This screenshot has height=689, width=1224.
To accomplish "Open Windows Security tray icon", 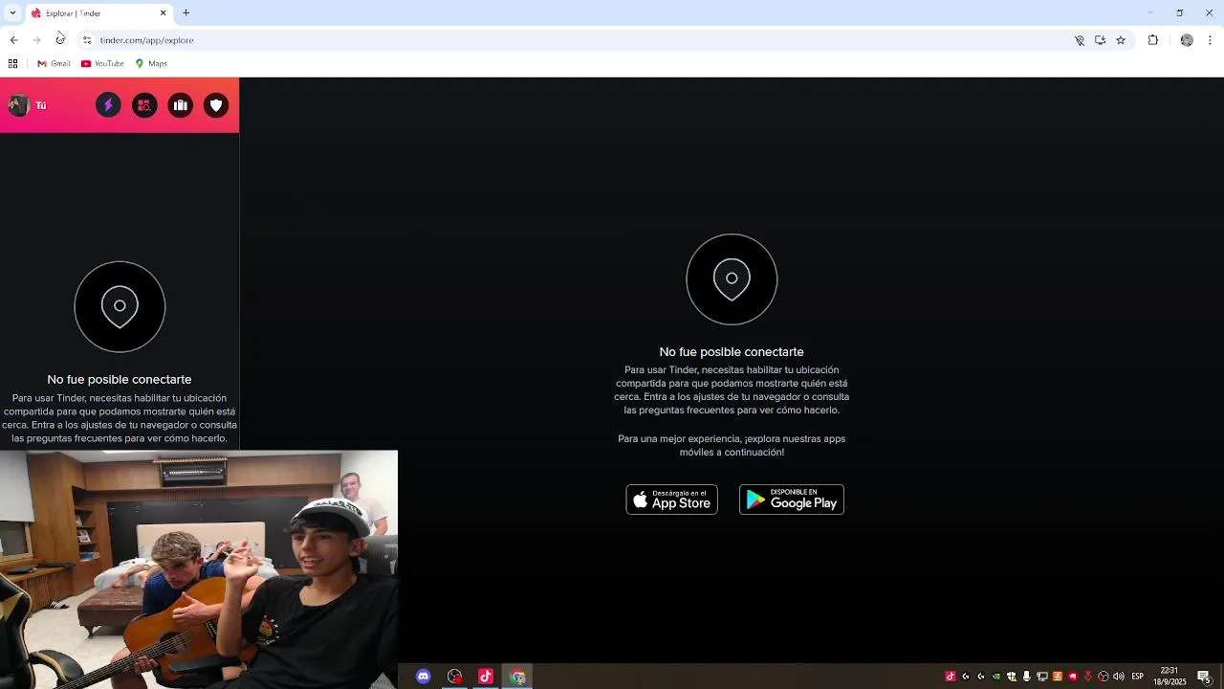I will [x=1012, y=677].
